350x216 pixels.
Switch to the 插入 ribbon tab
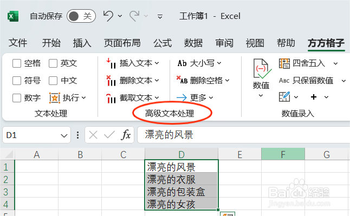82,43
